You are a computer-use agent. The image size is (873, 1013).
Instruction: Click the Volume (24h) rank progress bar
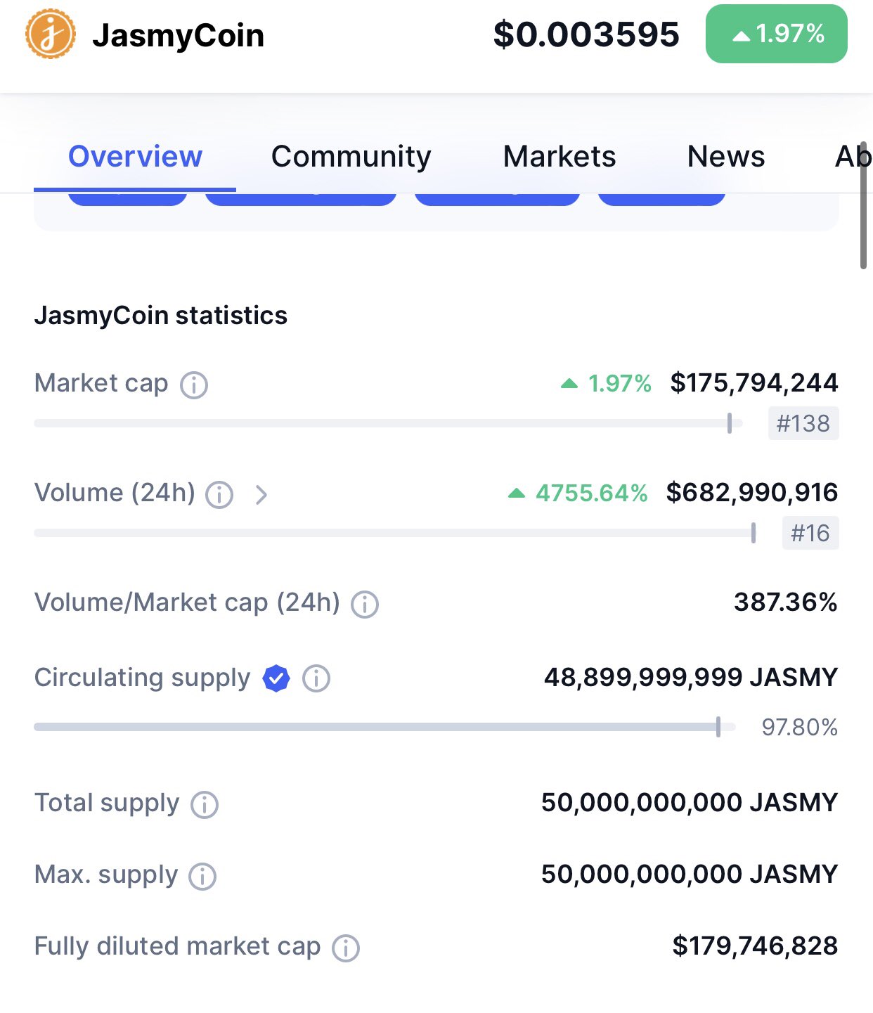pos(395,533)
